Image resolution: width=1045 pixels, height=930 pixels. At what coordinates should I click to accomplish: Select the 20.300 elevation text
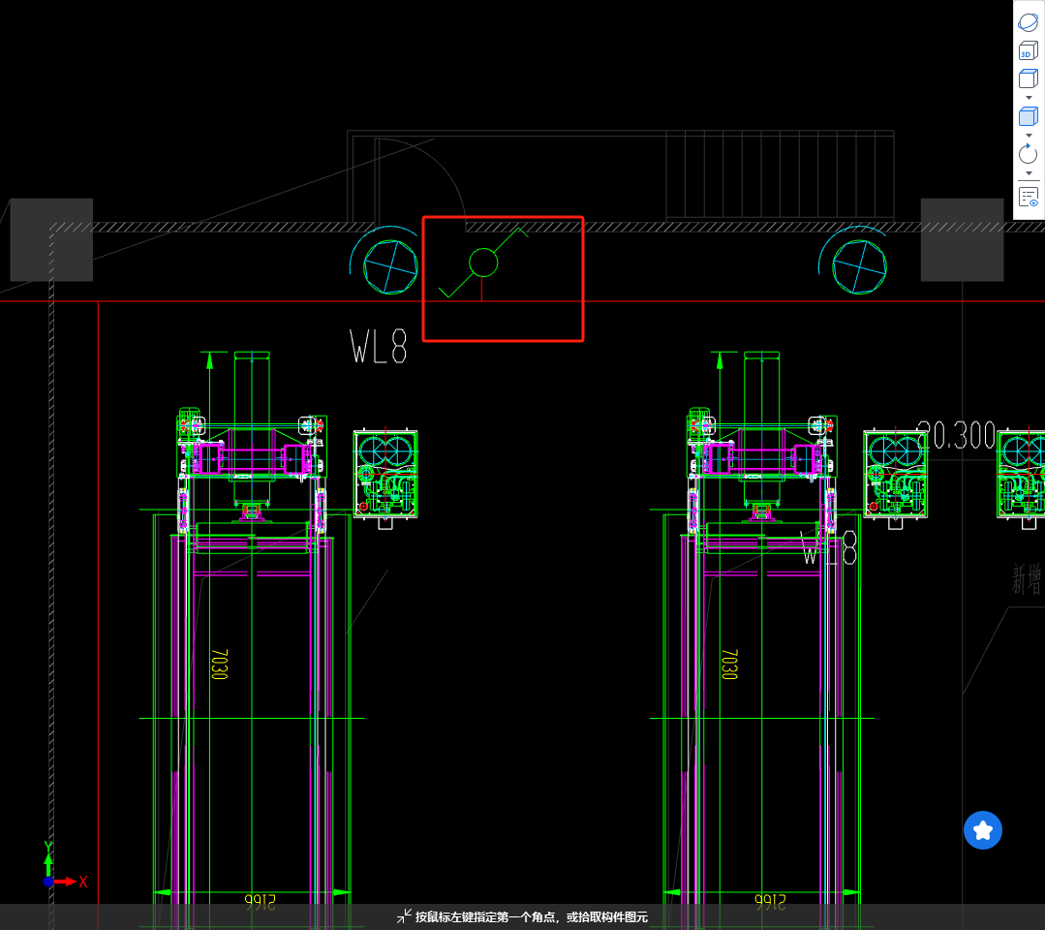[x=955, y=436]
